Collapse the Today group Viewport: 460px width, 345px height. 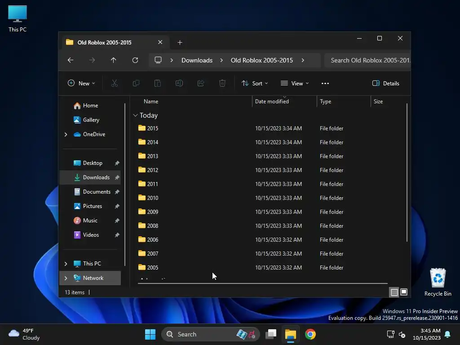coord(135,115)
